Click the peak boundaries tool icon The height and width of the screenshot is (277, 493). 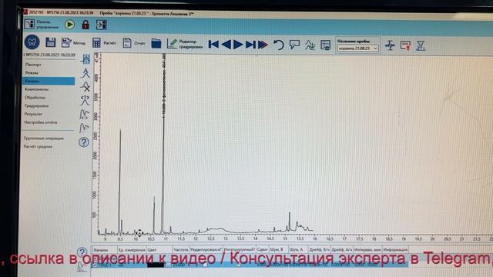click(86, 59)
